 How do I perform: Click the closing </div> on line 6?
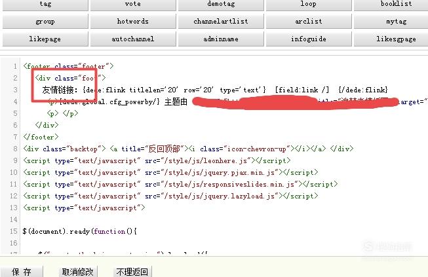pyautogui.click(x=47, y=125)
